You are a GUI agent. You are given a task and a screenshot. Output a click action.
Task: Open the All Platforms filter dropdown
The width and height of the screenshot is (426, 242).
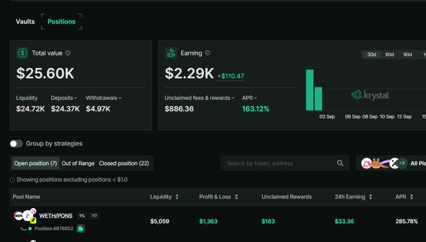click(391, 163)
